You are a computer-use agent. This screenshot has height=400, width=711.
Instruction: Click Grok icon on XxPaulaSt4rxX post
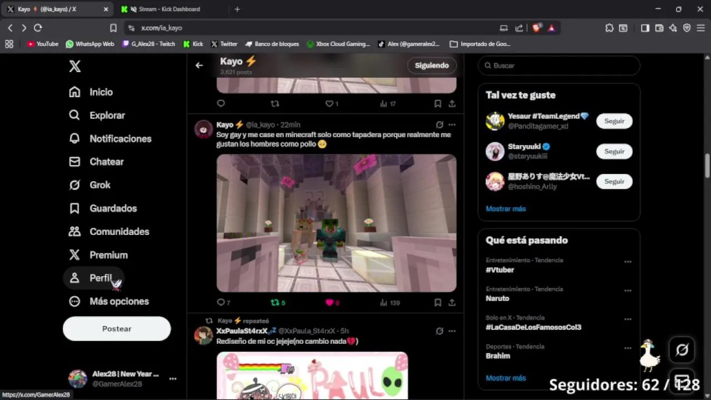[x=439, y=331]
